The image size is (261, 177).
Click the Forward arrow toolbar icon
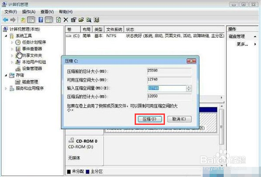click(13, 20)
